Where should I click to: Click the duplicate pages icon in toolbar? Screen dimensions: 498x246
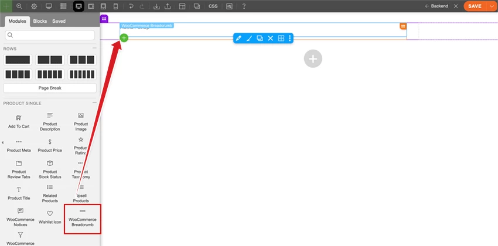pos(197,6)
